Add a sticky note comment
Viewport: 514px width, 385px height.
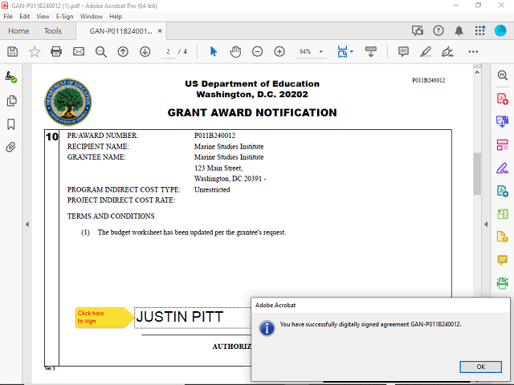tap(403, 51)
